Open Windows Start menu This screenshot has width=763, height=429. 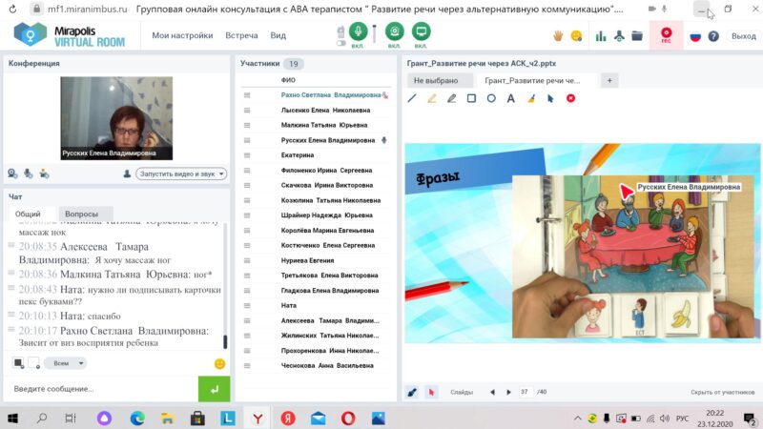(13, 419)
